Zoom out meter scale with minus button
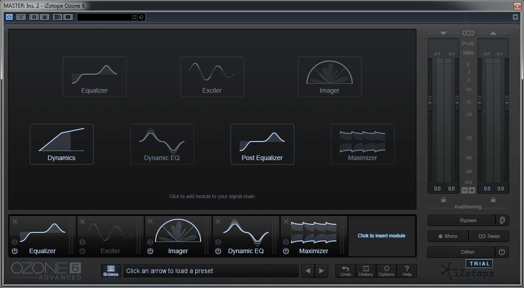Viewport: 524px width, 288px height. 464,190
